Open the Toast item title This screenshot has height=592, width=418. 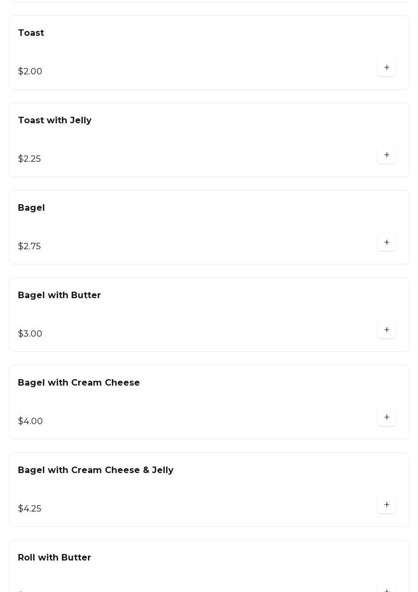pos(31,33)
